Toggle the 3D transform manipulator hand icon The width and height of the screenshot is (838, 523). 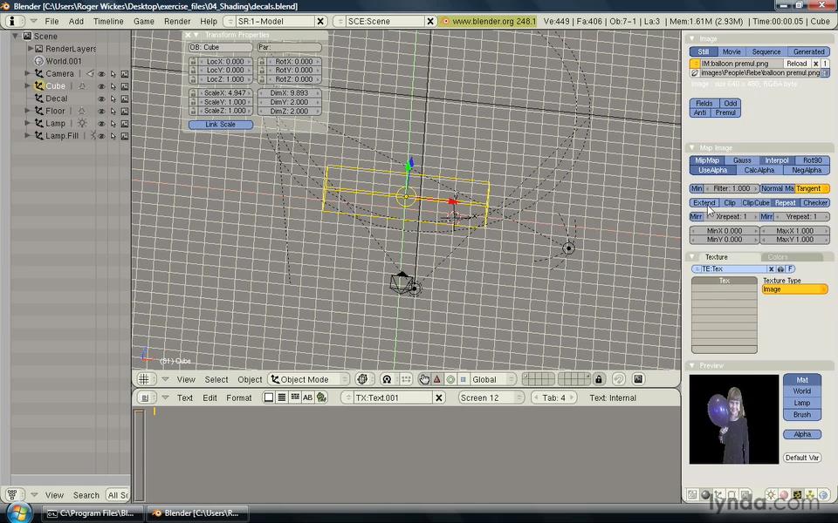[x=424, y=379]
